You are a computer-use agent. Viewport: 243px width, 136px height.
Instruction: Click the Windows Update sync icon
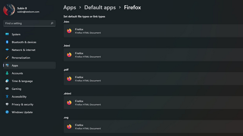pyautogui.click(x=7, y=112)
